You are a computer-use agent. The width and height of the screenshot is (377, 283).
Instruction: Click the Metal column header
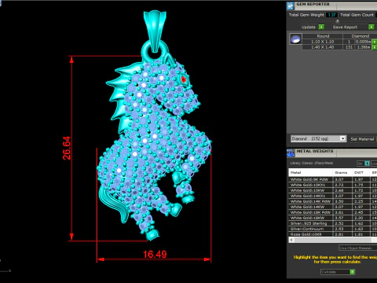(310, 172)
